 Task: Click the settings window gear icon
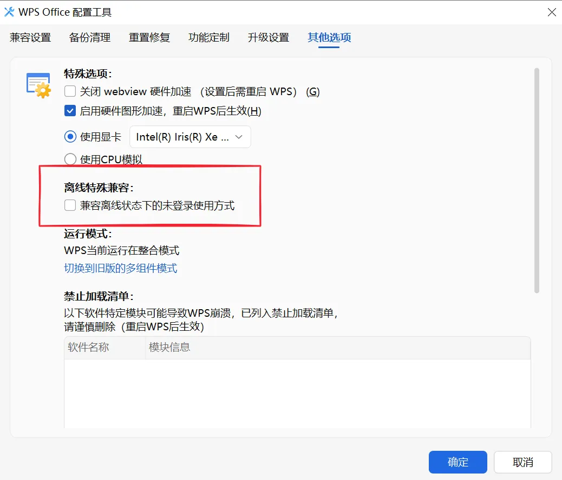(38, 85)
